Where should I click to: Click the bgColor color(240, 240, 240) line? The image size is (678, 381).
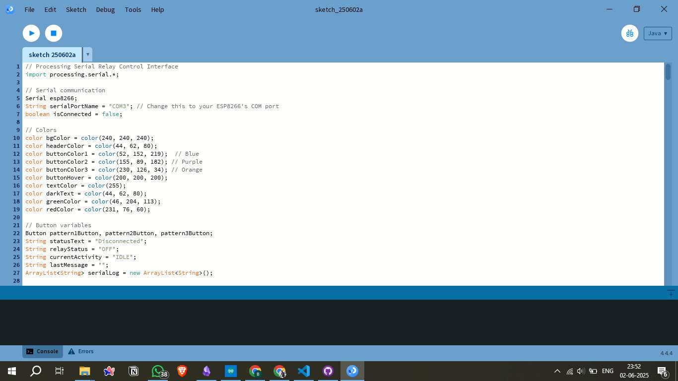click(x=89, y=138)
